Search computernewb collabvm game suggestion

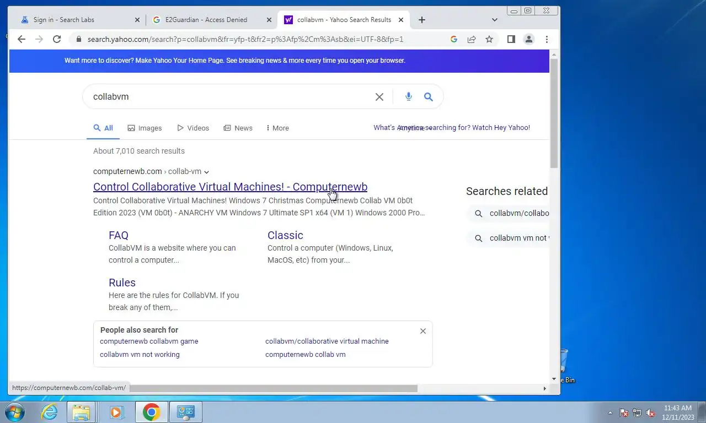pos(149,341)
